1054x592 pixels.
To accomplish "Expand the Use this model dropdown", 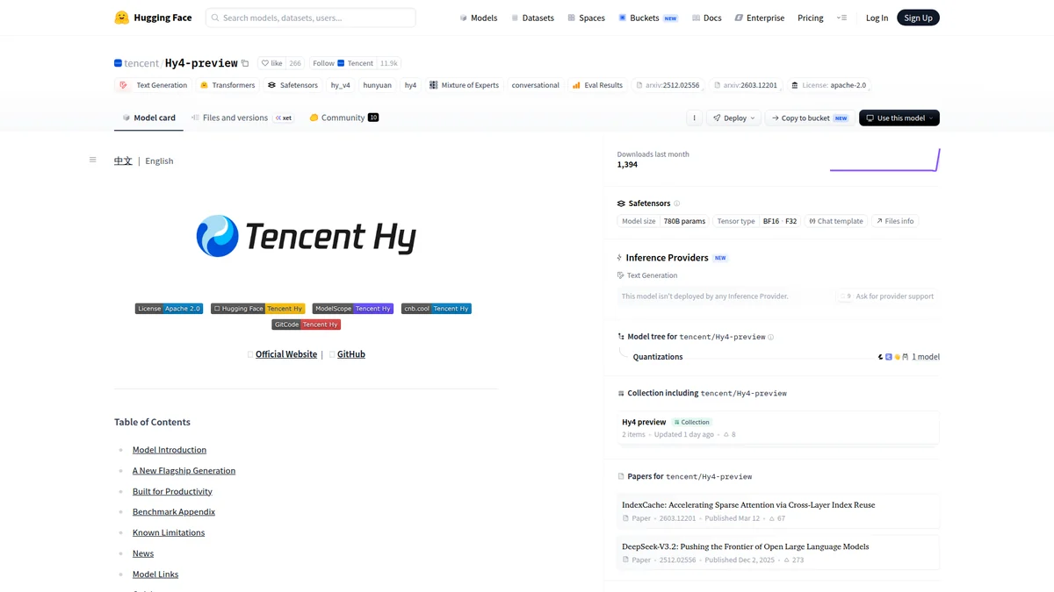I will [x=899, y=118].
